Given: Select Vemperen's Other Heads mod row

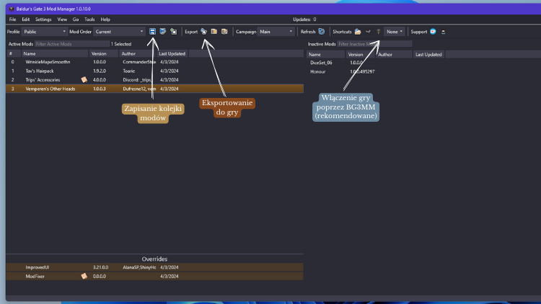Looking at the screenshot, I should tap(154, 89).
